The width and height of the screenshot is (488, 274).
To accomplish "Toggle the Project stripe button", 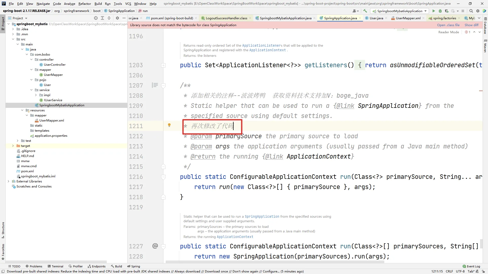I will (3, 23).
